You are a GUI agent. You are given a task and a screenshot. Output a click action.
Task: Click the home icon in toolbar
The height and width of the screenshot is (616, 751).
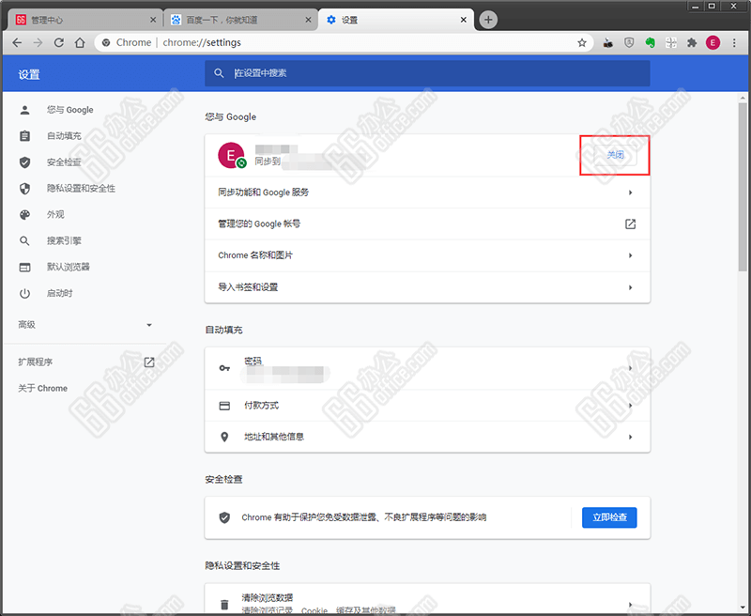coord(80,42)
